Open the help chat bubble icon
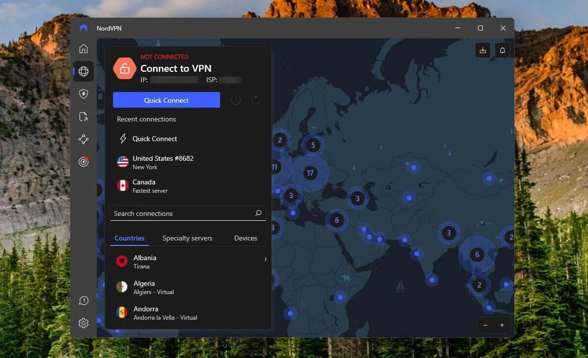This screenshot has height=358, width=588. coord(83,300)
